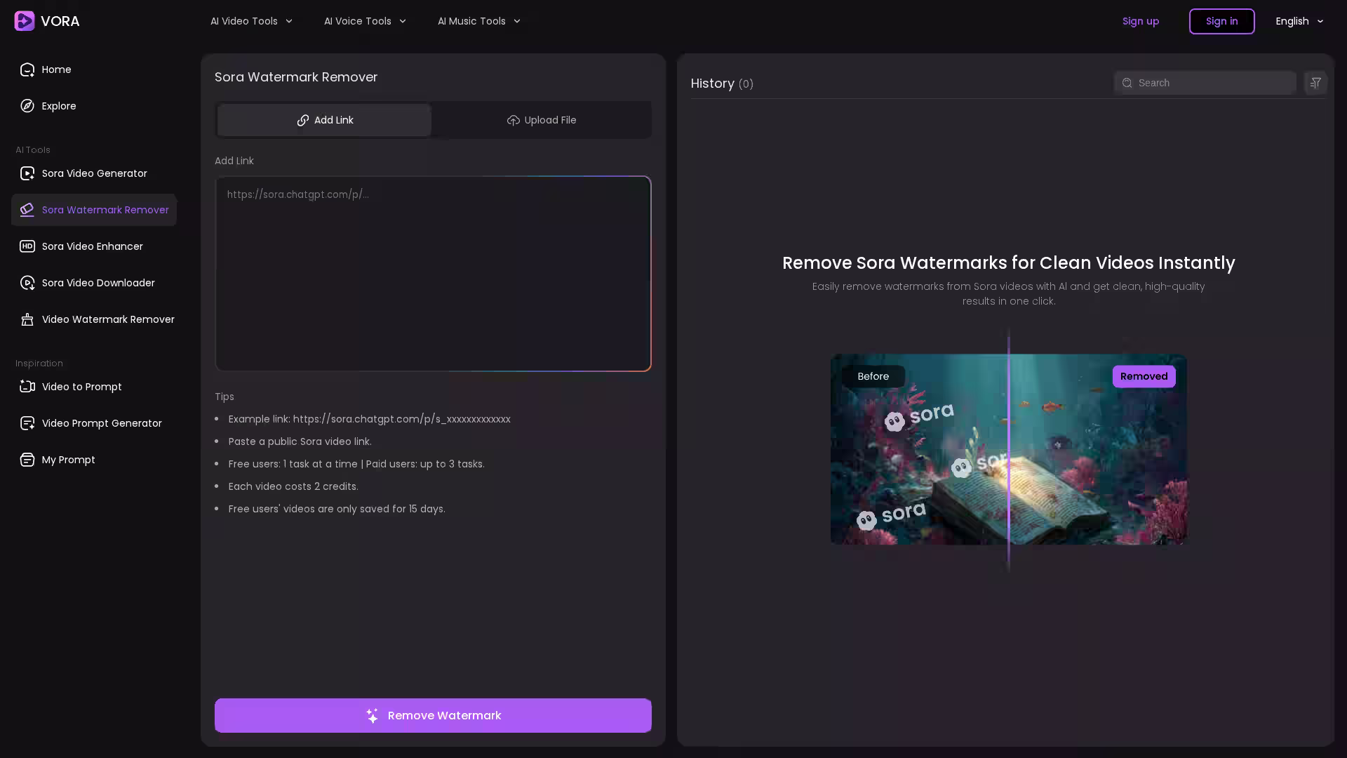Click the VORA logo icon
1347x758 pixels.
pos(25,21)
